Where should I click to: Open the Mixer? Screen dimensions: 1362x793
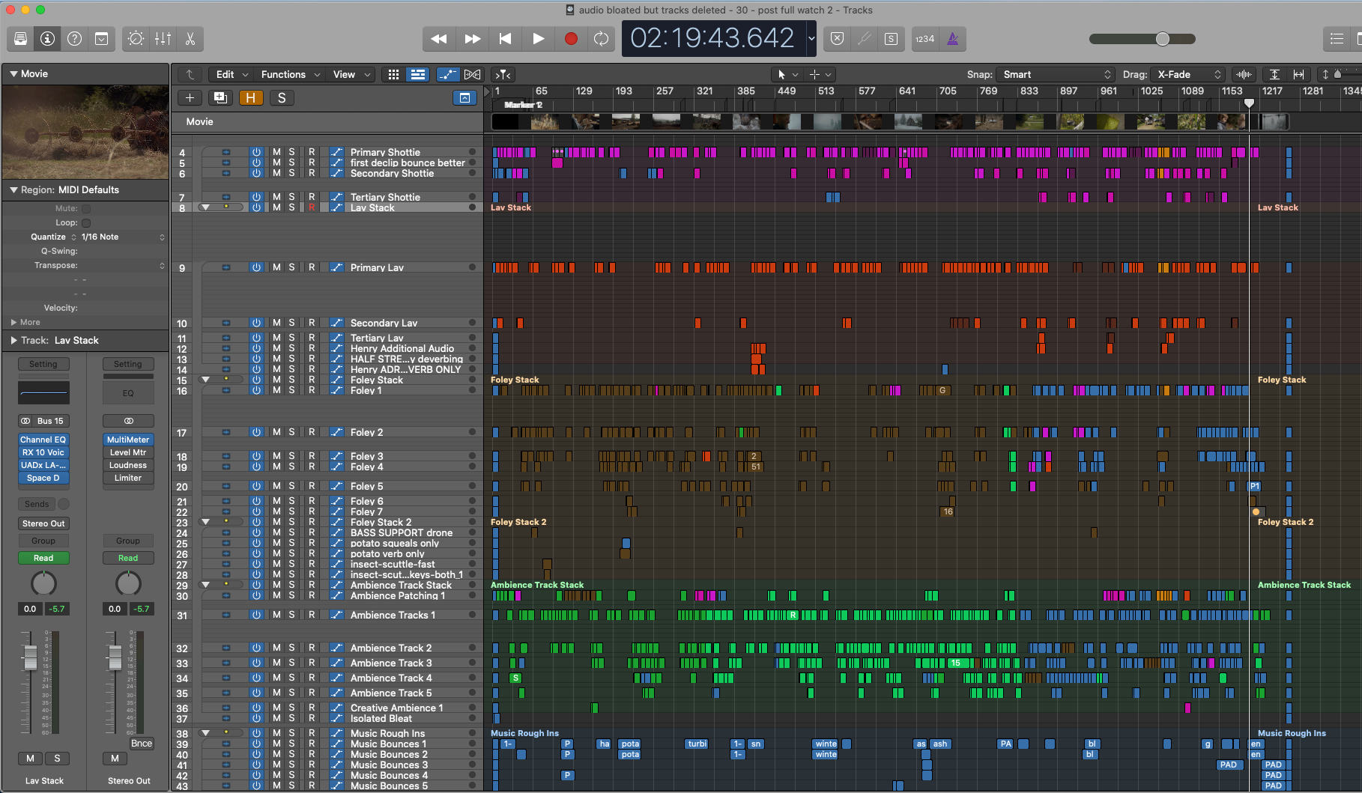click(163, 39)
